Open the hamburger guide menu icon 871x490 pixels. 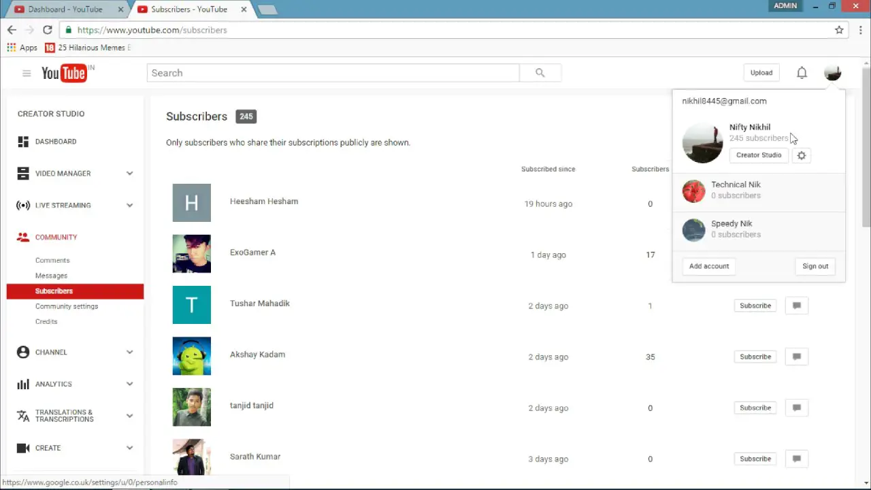27,73
